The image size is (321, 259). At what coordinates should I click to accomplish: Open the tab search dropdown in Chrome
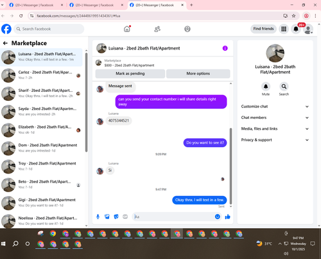tap(3, 4)
